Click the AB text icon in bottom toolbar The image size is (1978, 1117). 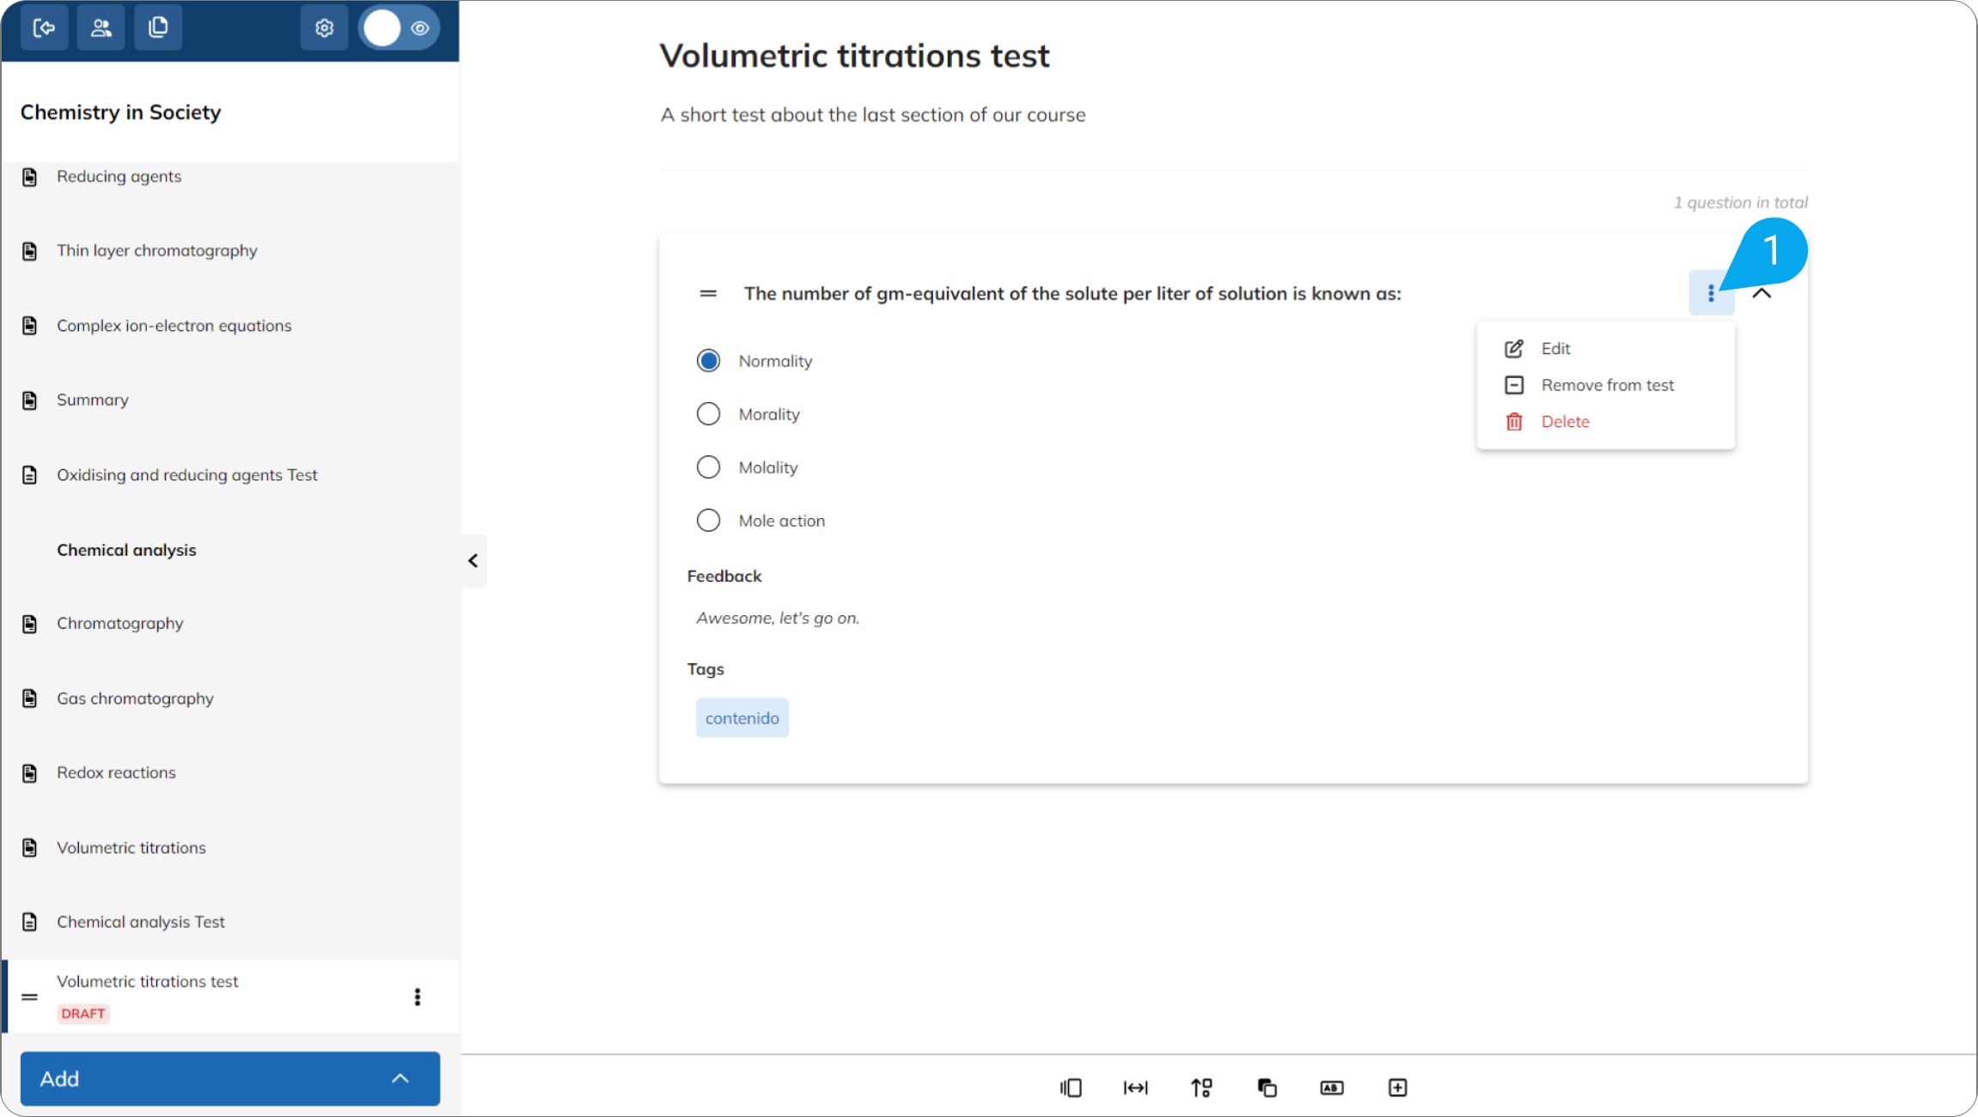coord(1332,1088)
